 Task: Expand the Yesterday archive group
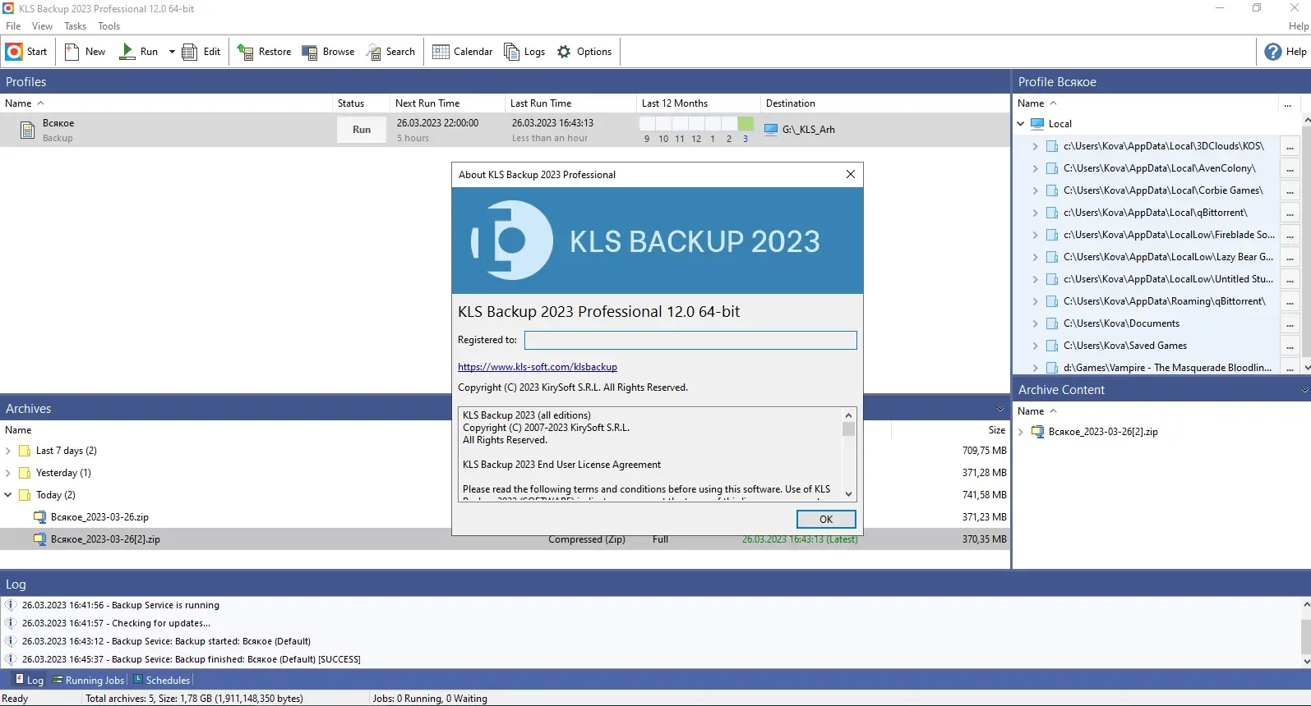(8, 473)
